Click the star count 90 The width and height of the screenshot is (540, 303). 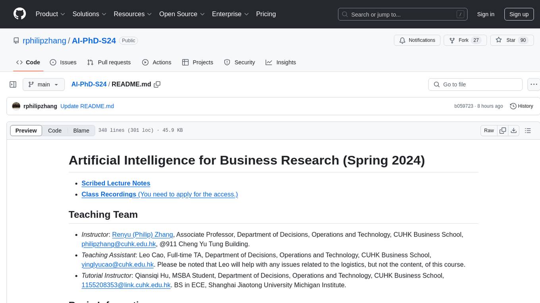tap(523, 40)
